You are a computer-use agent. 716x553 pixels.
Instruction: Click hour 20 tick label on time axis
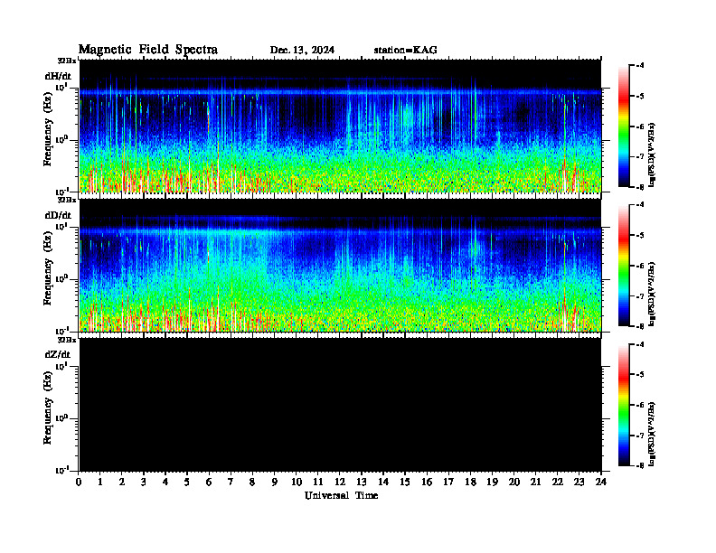click(514, 482)
